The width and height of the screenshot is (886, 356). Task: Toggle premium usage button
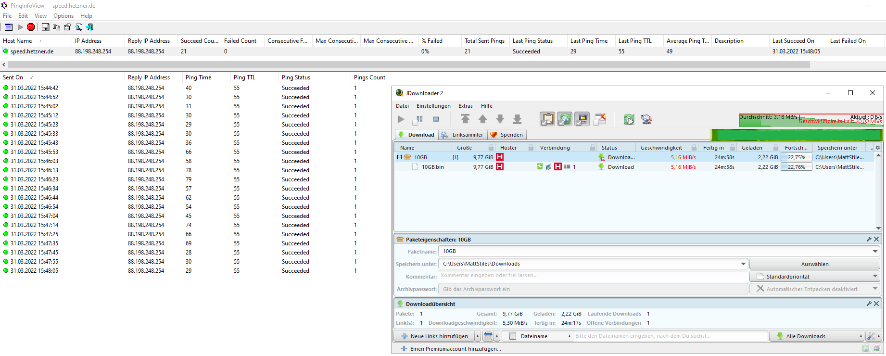coord(582,119)
